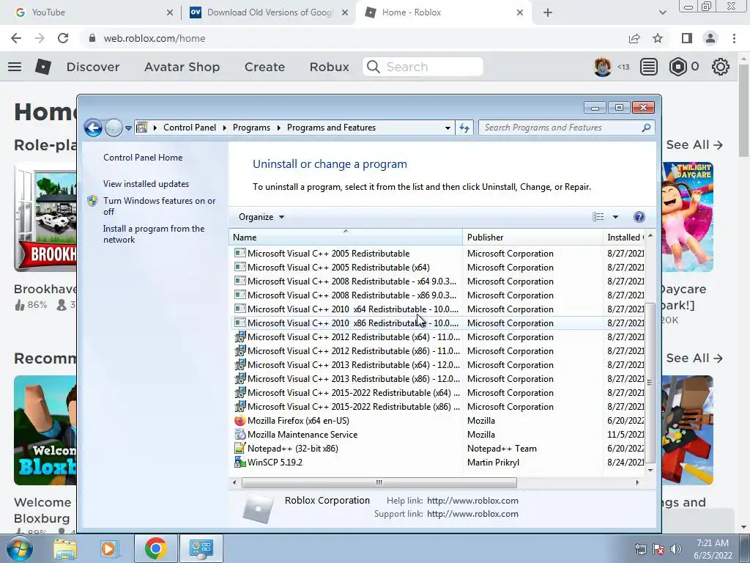The height and width of the screenshot is (563, 750).
Task: Open the roblox.com Help link
Action: [x=472, y=501]
